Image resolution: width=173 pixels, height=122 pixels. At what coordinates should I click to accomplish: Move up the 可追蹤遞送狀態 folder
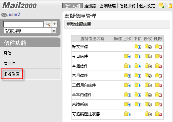pos(128,114)
